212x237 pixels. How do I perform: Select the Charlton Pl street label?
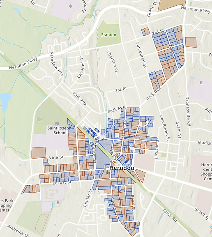tap(112, 61)
